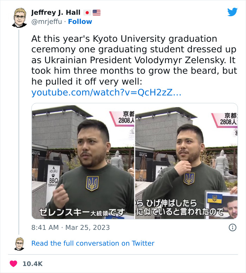Click the 10.4K likes count
This screenshot has height=273, width=246.
[32, 264]
